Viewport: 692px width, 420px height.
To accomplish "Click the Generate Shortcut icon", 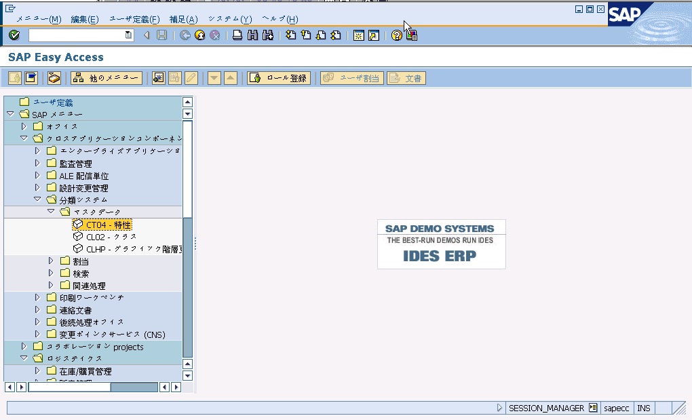I will tap(373, 35).
